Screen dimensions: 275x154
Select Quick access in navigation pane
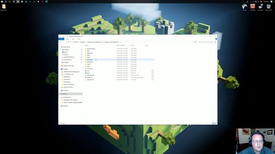pyautogui.click(x=66, y=47)
